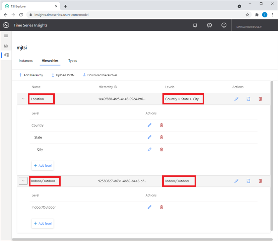Edit the Country level
Viewport: 278px width, 241px height.
point(149,125)
